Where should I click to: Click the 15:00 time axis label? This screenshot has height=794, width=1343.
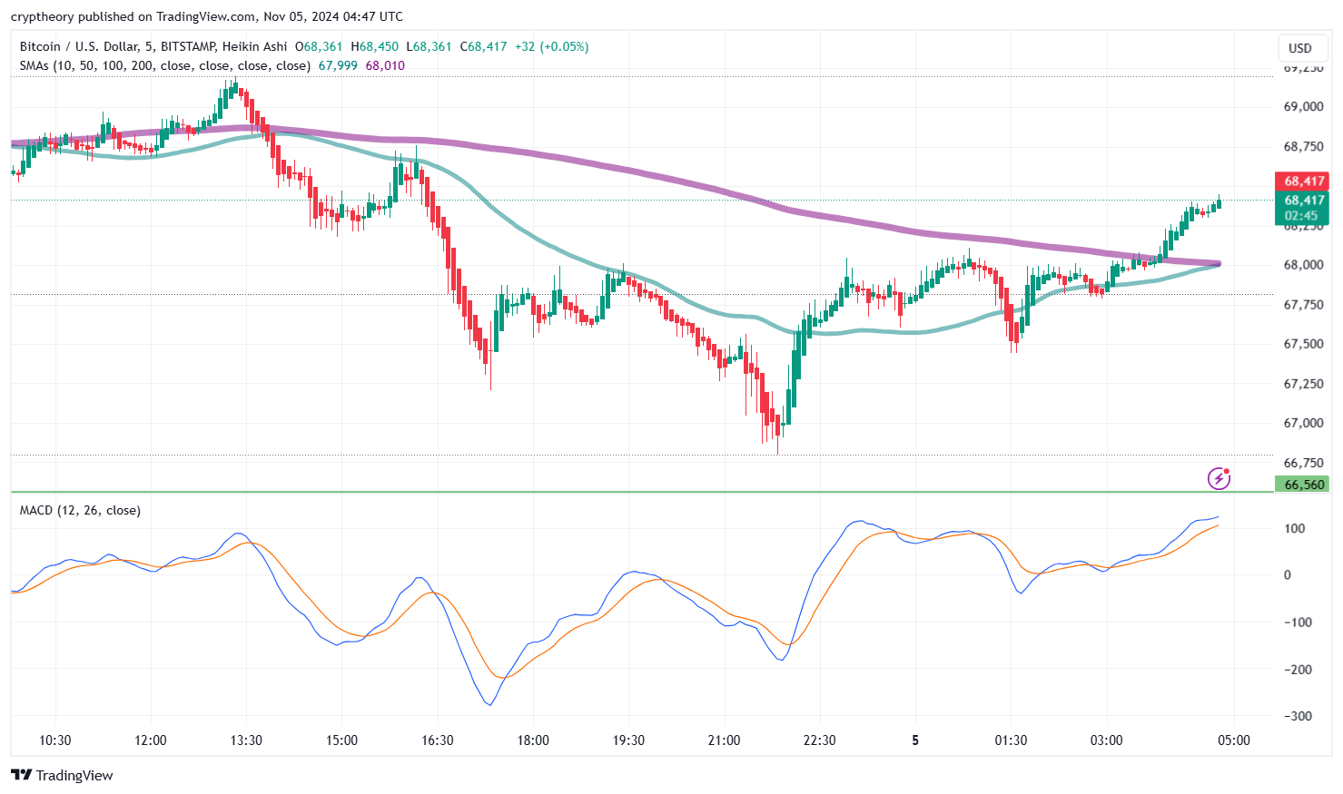(x=341, y=740)
